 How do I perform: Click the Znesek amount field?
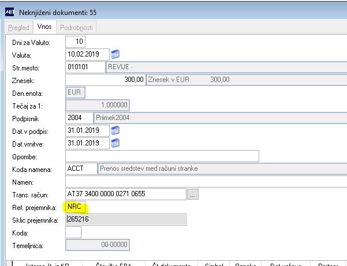point(105,80)
